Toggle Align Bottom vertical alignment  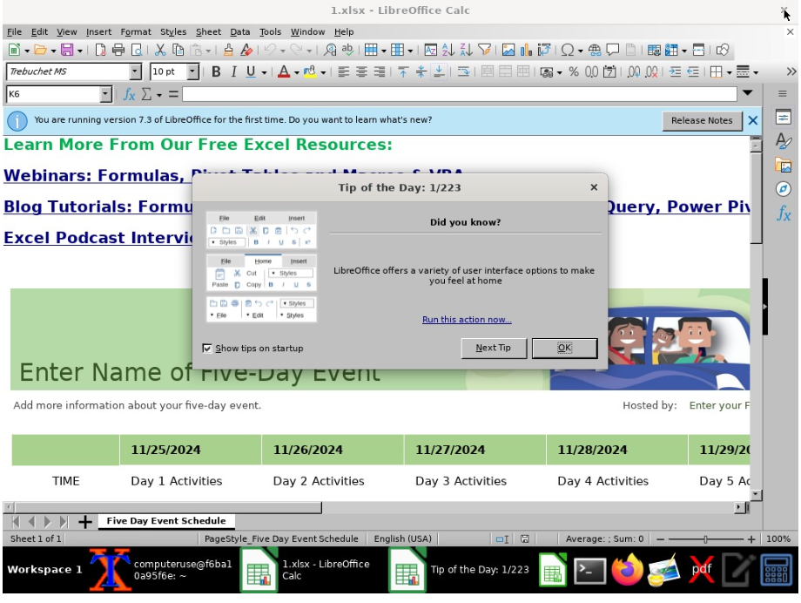(x=439, y=71)
